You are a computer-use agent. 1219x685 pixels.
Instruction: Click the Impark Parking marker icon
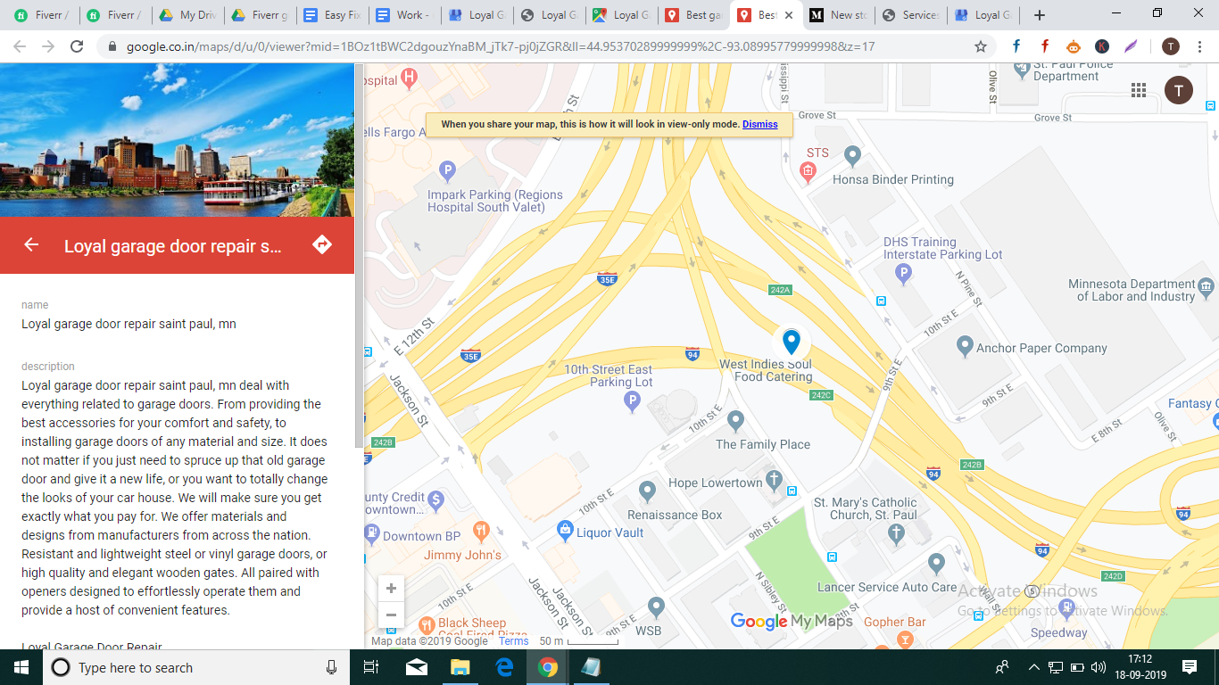(x=448, y=169)
